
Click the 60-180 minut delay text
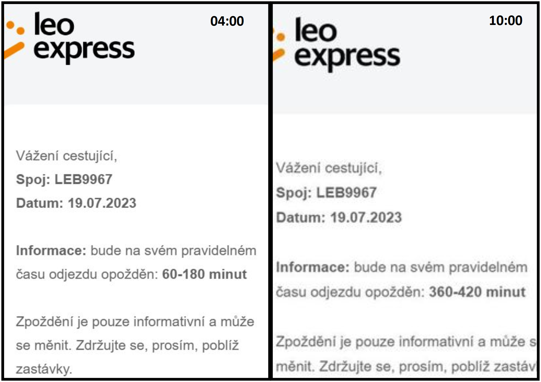click(204, 274)
